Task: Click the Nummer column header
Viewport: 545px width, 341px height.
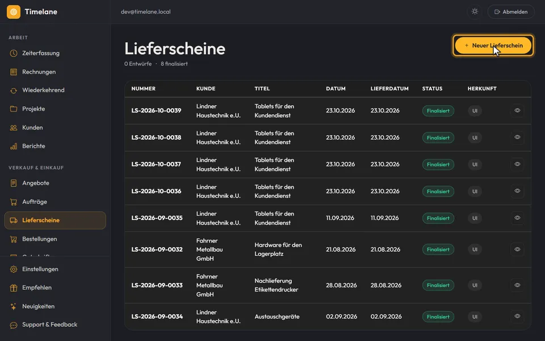Action: pos(143,89)
